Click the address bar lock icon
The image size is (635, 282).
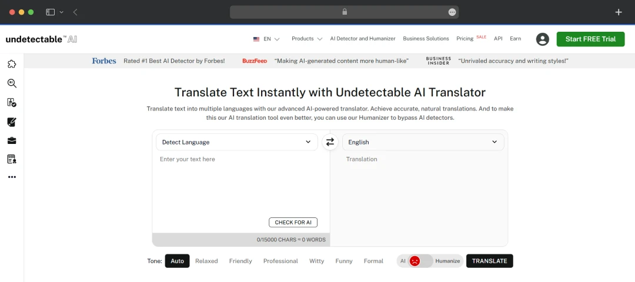[345, 12]
